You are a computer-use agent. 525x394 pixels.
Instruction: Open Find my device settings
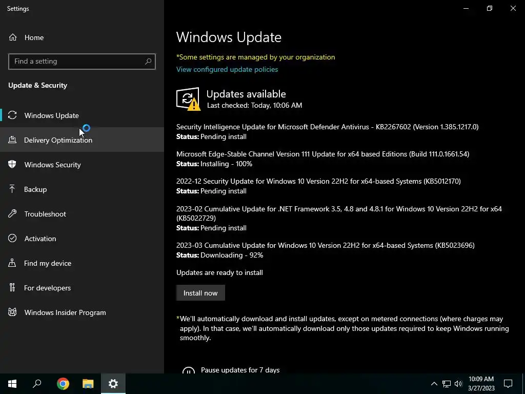point(82,263)
